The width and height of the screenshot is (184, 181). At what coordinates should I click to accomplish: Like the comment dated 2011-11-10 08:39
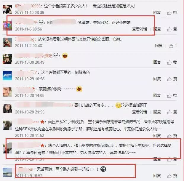pos(172,12)
